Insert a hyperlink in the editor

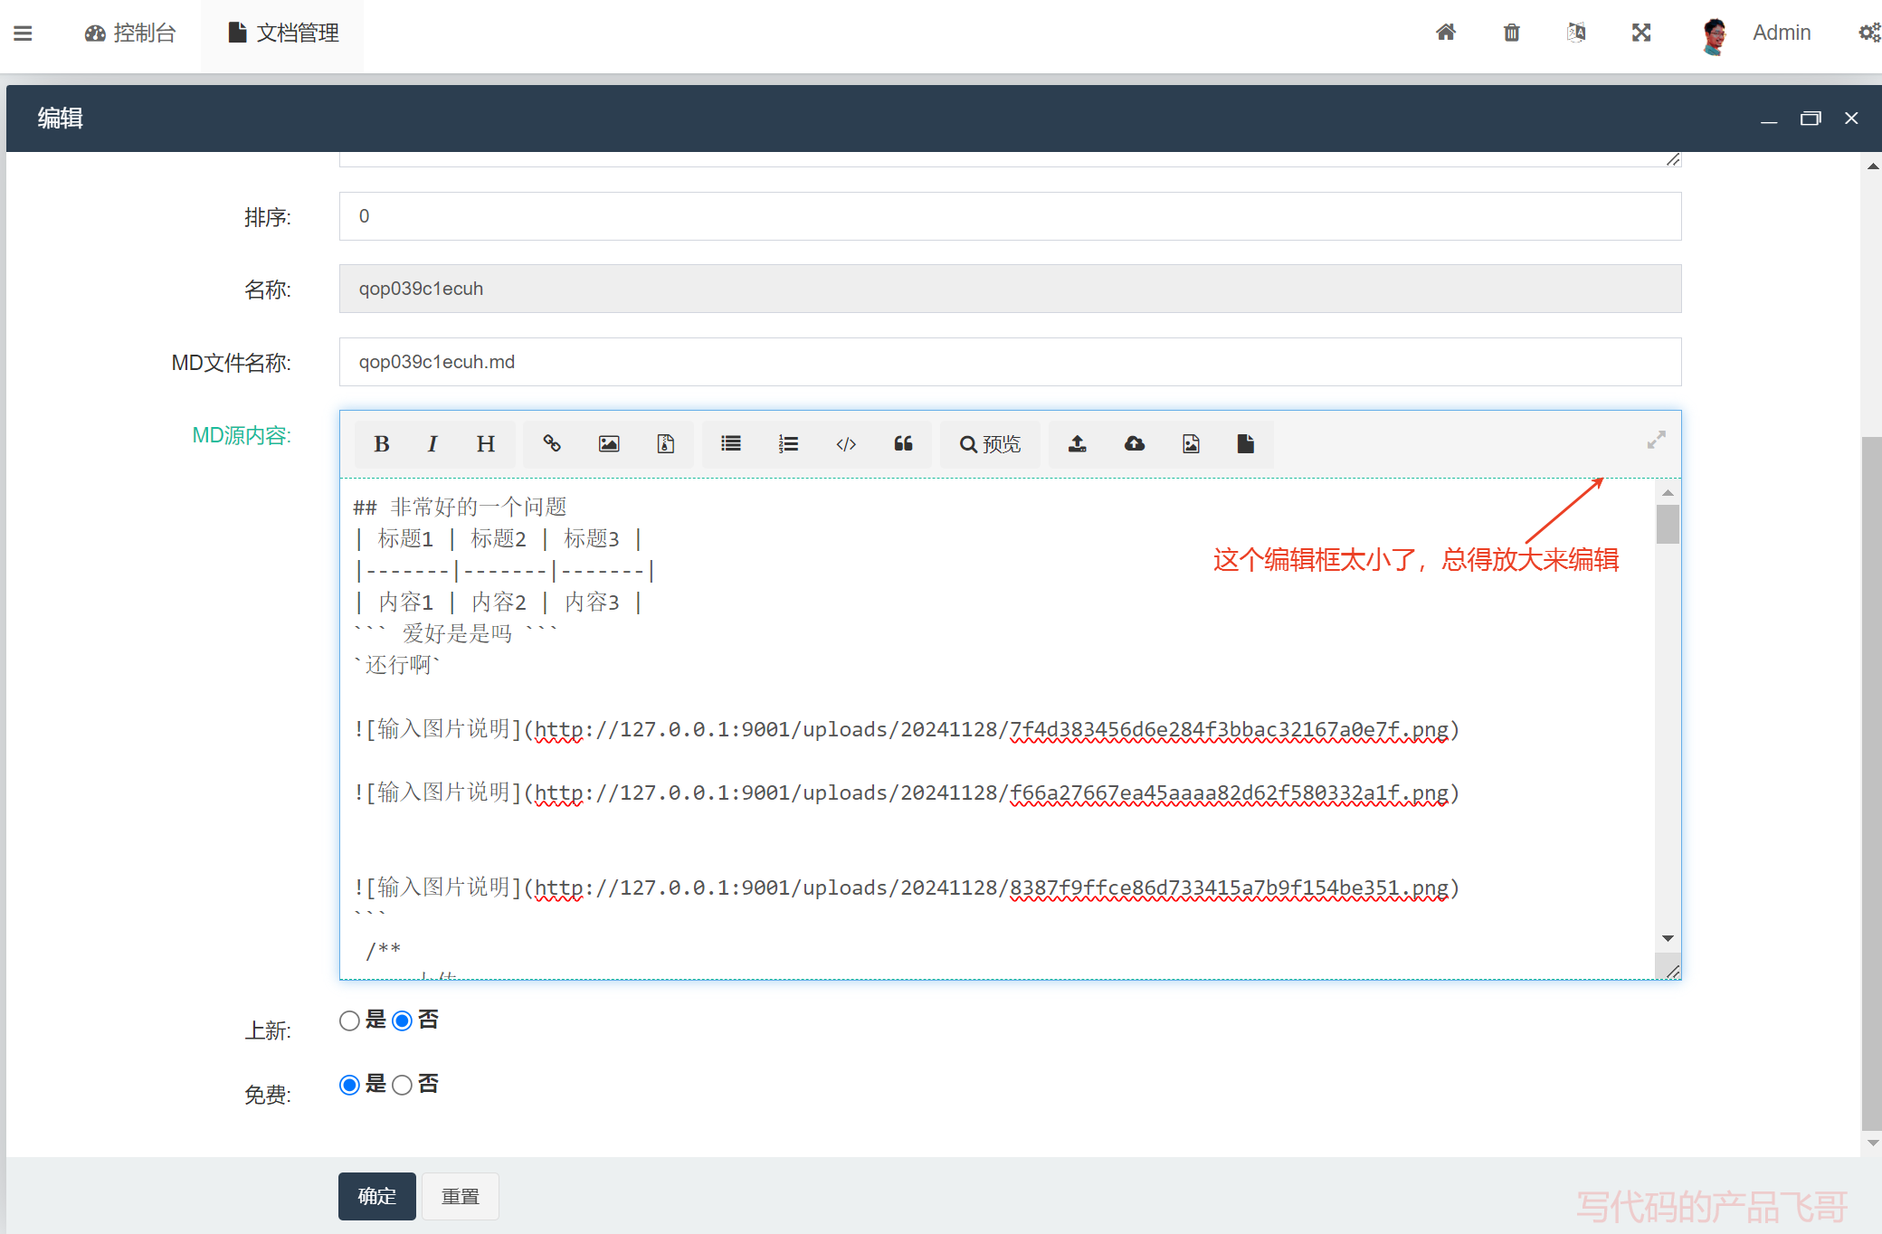552,444
